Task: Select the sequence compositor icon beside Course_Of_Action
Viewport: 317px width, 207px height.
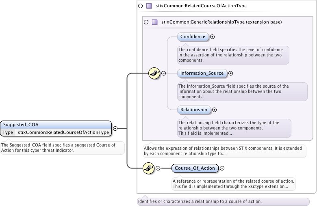Action: tap(148, 168)
